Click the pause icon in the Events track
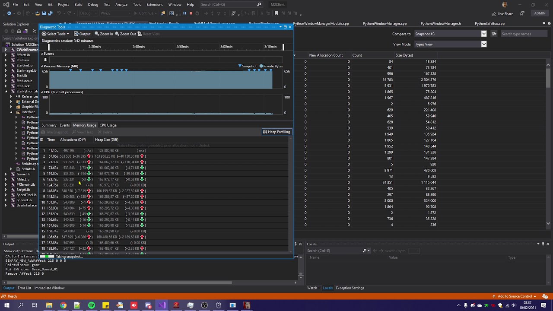This screenshot has height=311, width=553. 45,60
